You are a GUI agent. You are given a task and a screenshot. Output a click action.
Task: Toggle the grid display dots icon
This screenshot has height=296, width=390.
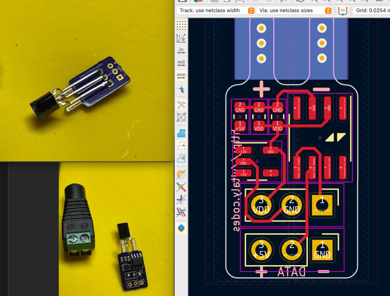pos(181,25)
